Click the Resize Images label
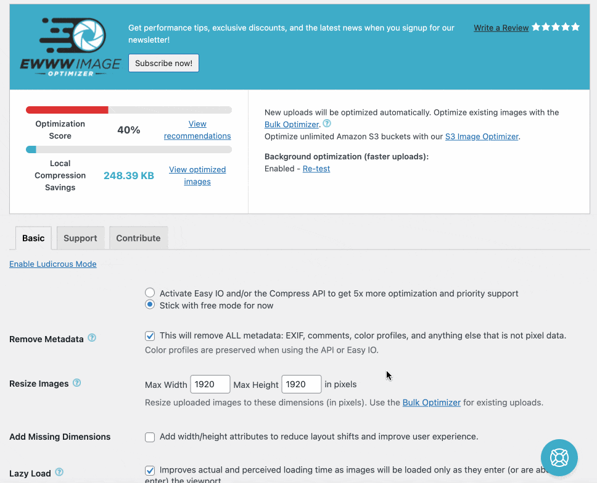The height and width of the screenshot is (483, 597). (39, 384)
